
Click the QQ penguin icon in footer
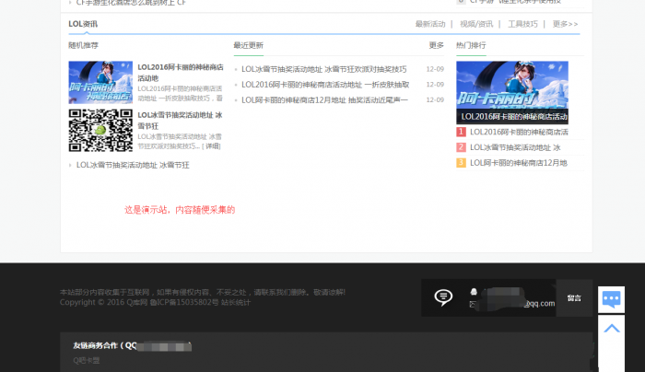click(474, 291)
